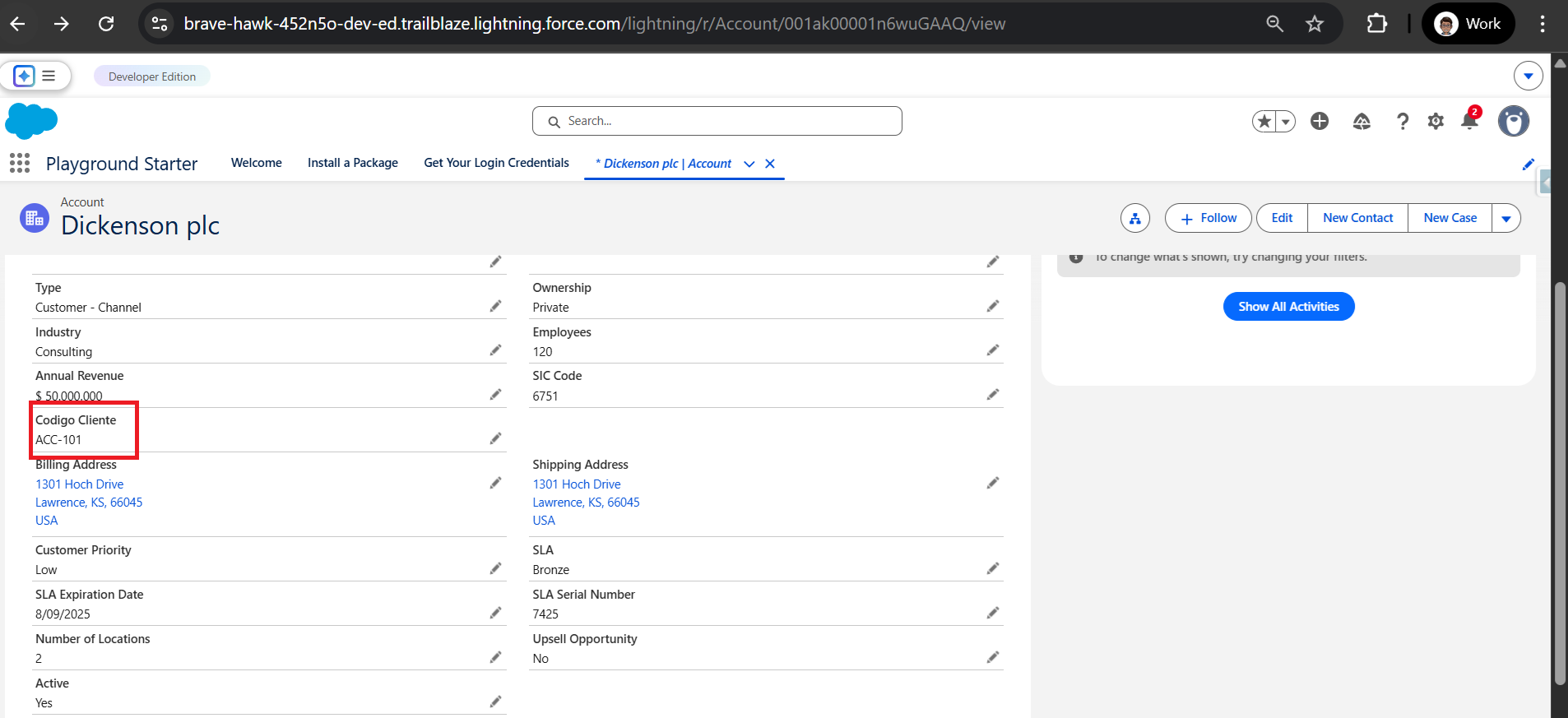Image resolution: width=1568 pixels, height=718 pixels.
Task: Open the Setup gear icon
Action: [x=1436, y=122]
